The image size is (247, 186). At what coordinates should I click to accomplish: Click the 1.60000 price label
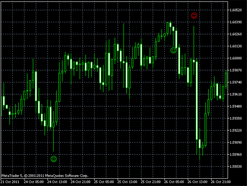[236, 58]
